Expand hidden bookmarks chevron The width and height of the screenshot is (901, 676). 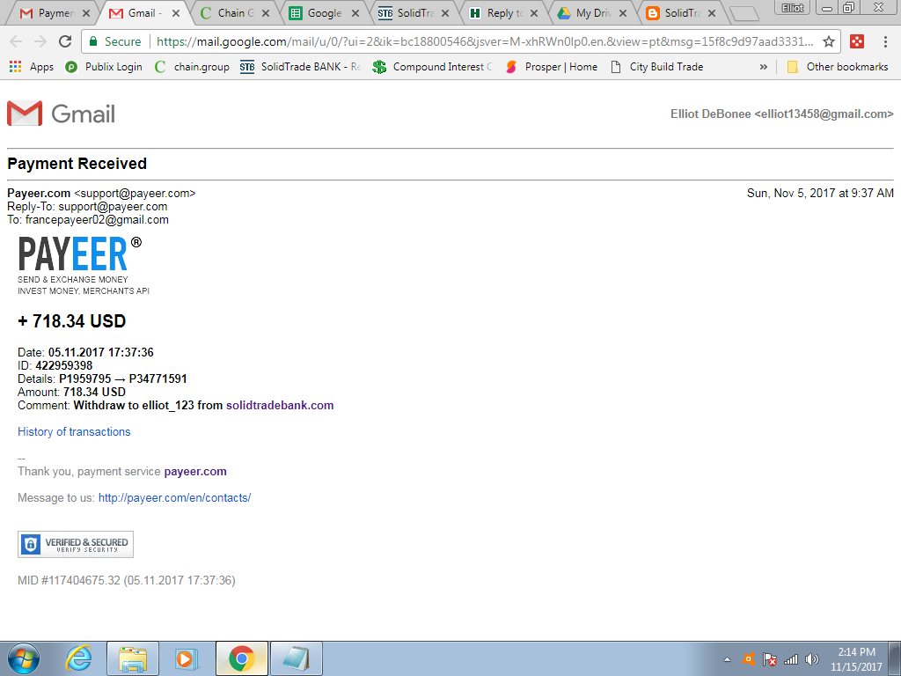pos(763,67)
